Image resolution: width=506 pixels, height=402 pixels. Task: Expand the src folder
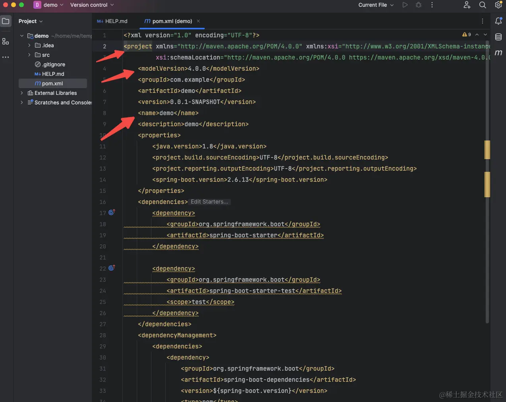pos(29,55)
